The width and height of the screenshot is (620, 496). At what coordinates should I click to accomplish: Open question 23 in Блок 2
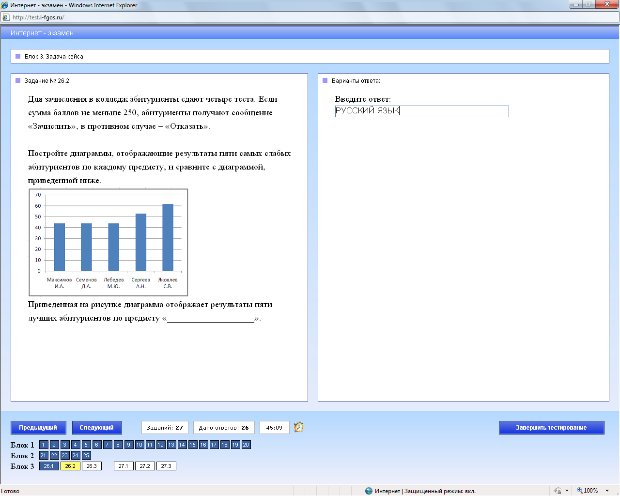pyautogui.click(x=64, y=455)
